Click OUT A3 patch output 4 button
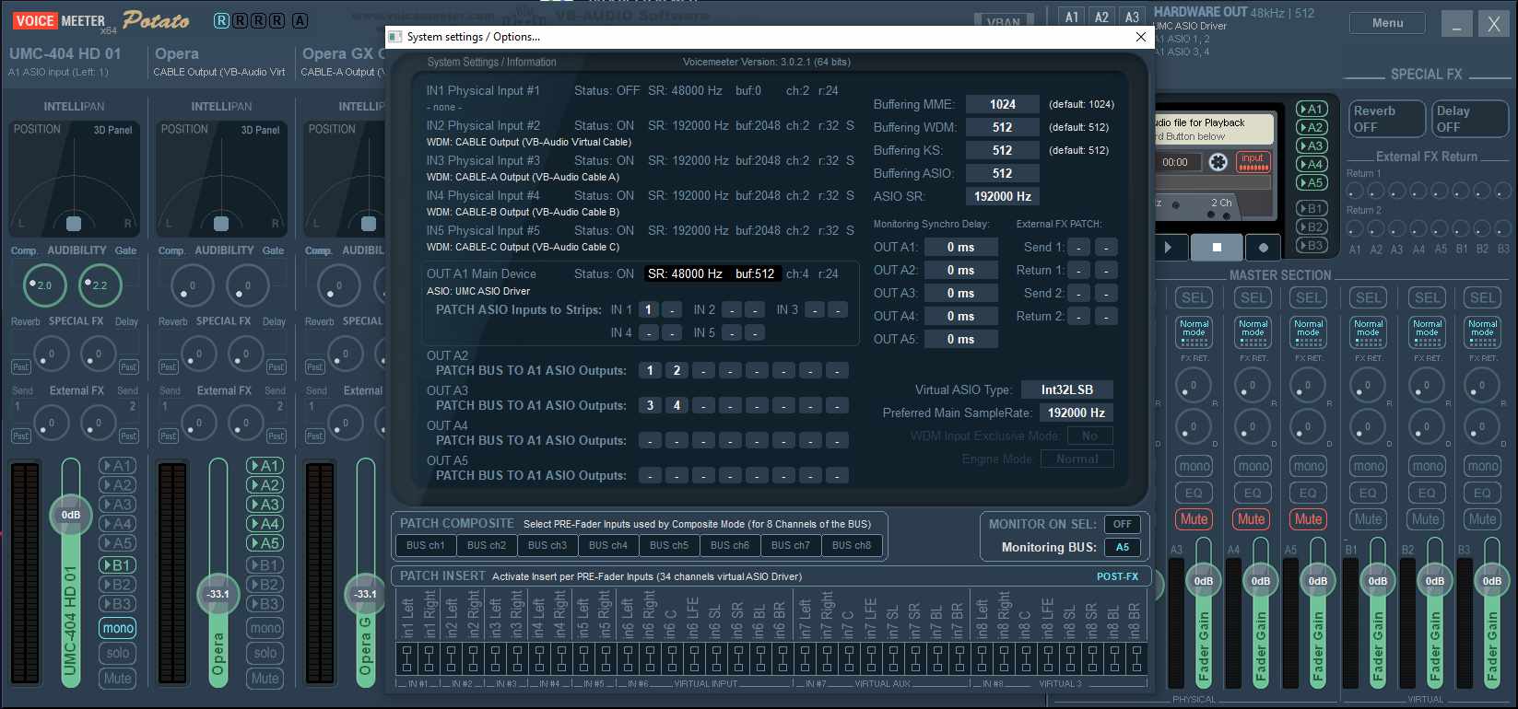The width and height of the screenshot is (1518, 709). [677, 405]
